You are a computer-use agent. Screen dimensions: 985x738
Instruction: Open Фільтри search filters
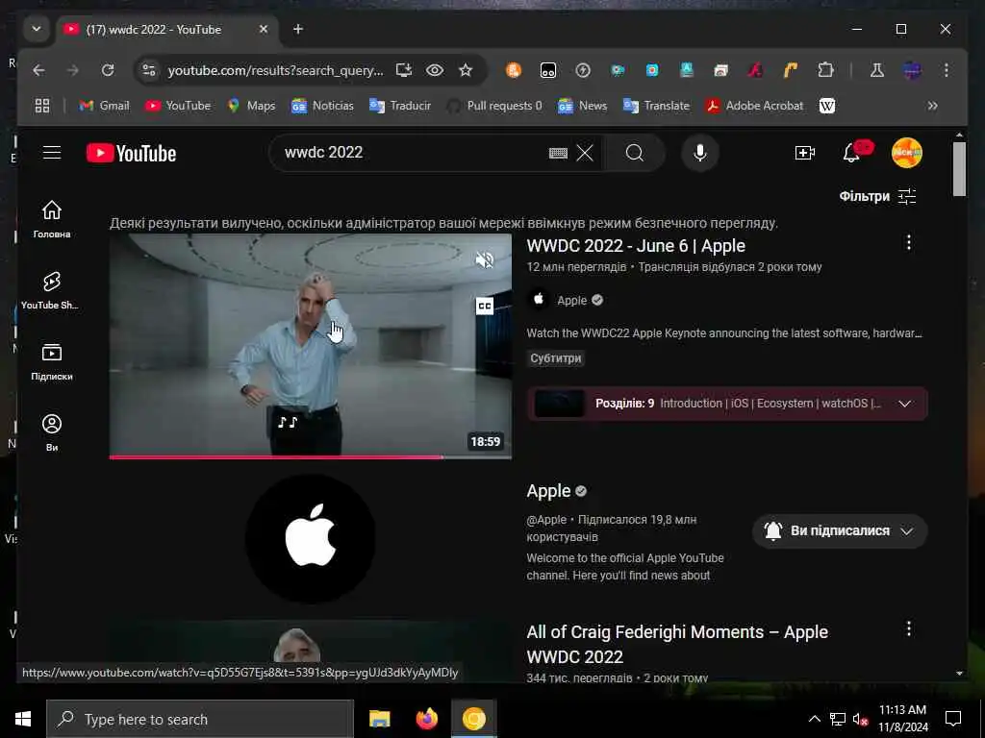877,196
